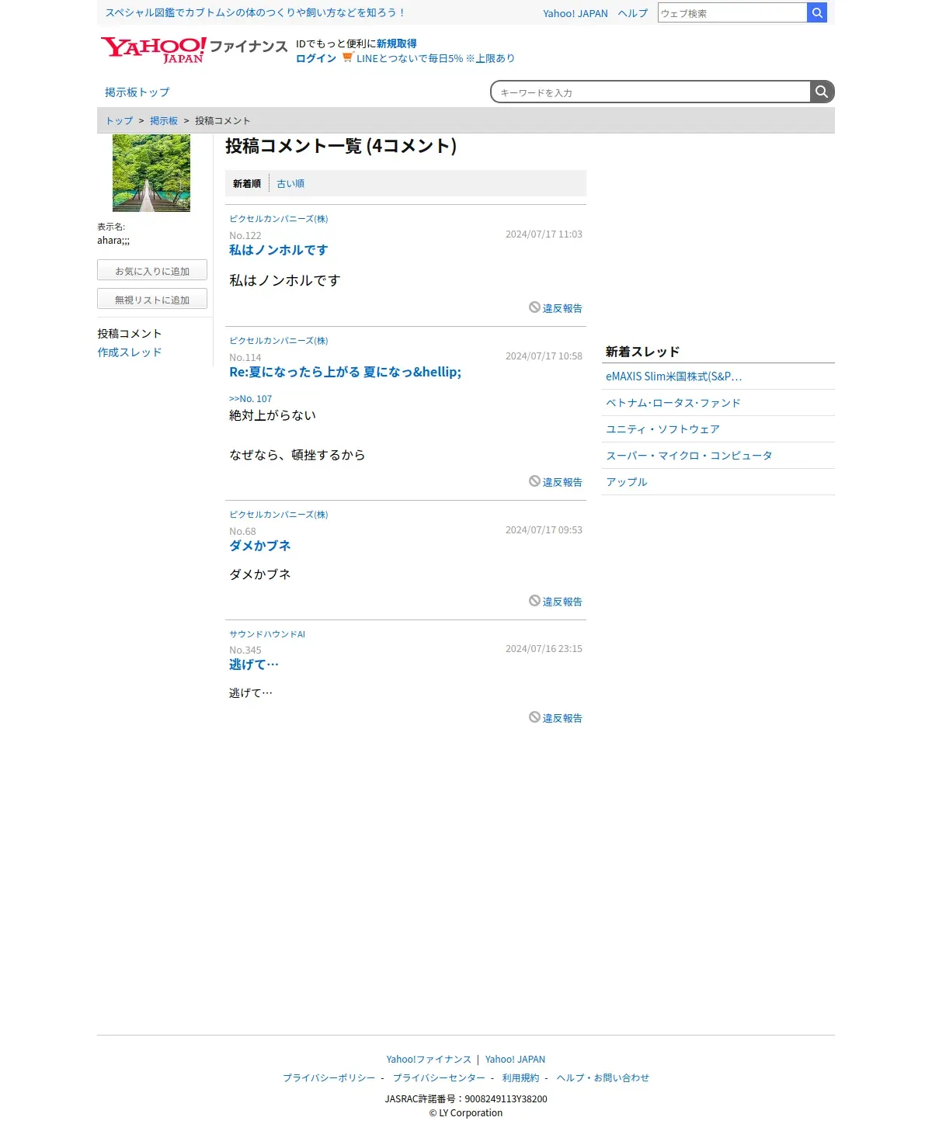
Task: Open ヘルプ・お問い合わせ footer link
Action: click(x=603, y=1077)
